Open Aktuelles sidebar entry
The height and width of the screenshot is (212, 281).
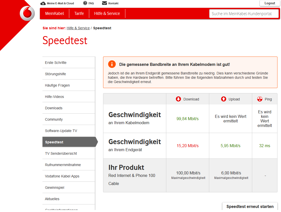point(69,199)
